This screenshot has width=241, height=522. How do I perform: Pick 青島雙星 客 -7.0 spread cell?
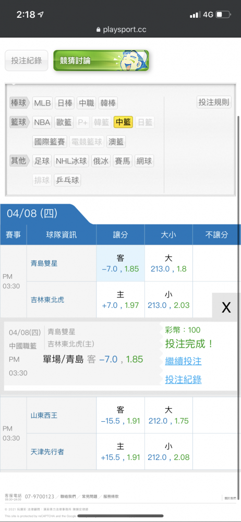pos(121,263)
